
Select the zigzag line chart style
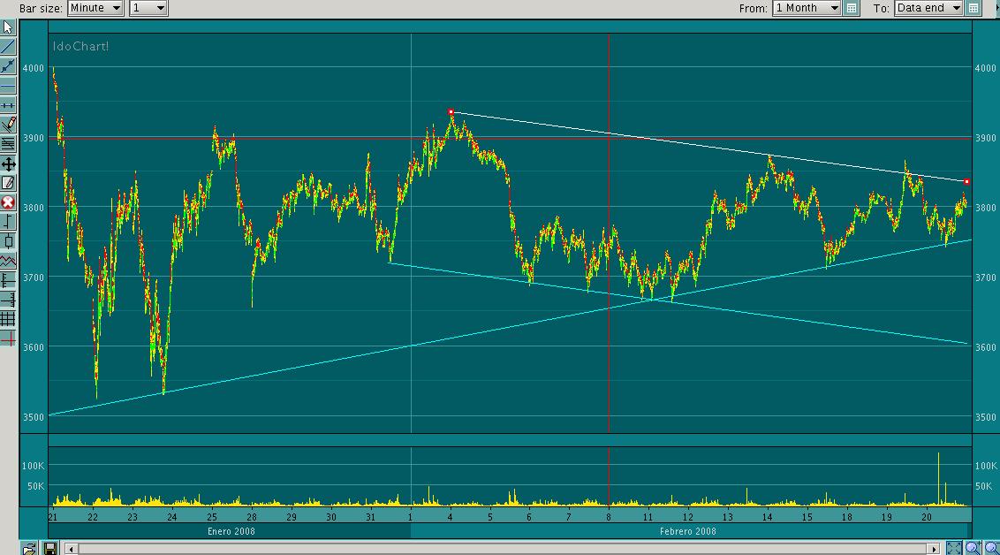8,261
